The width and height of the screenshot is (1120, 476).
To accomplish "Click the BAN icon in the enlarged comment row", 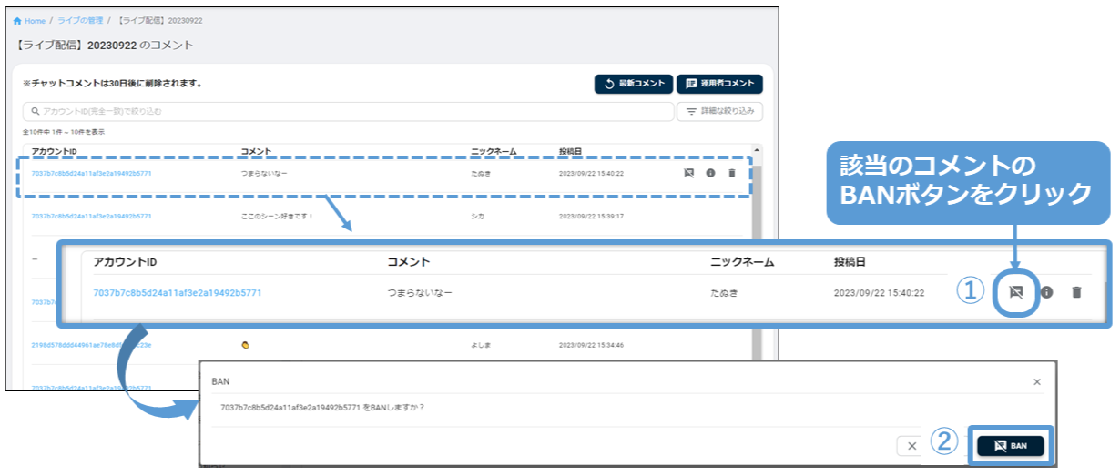I will click(x=1016, y=292).
